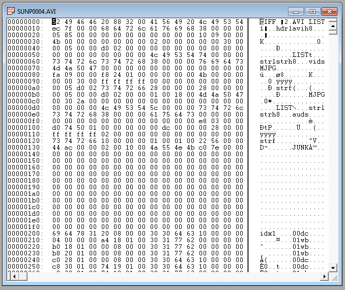Click byte 'b0' at start of row 00000220

56,246
